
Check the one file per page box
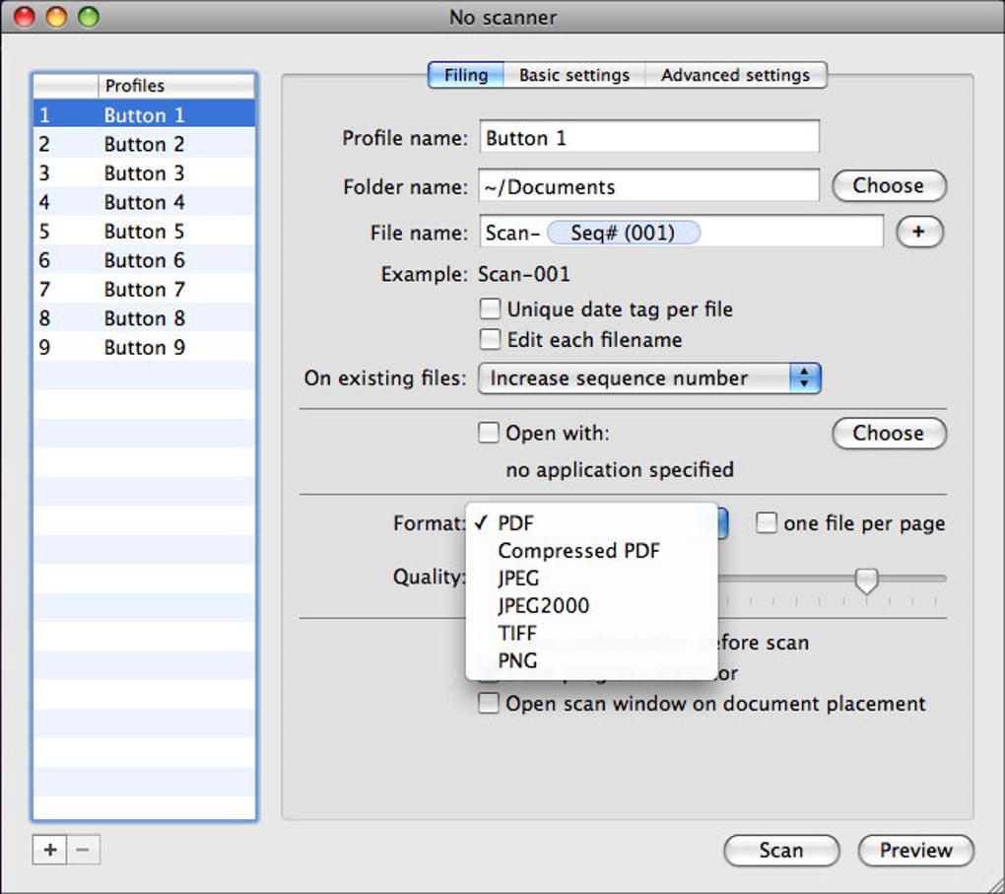767,523
